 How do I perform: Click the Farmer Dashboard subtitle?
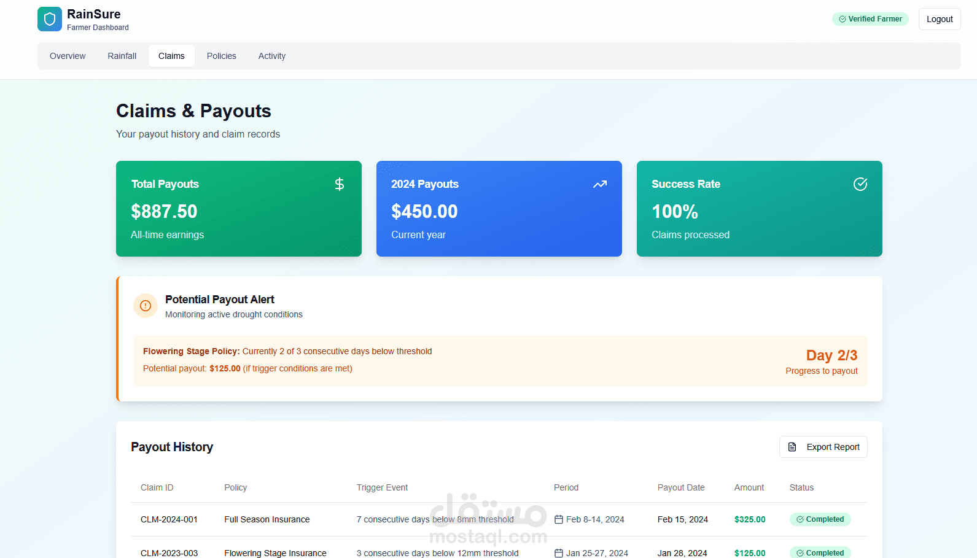(98, 28)
